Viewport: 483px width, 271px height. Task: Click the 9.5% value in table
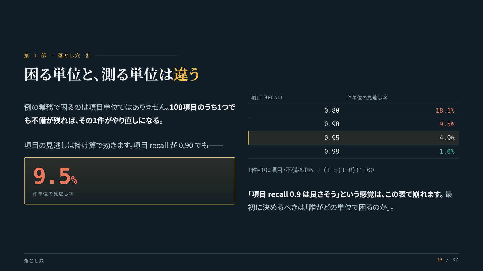tap(447, 124)
